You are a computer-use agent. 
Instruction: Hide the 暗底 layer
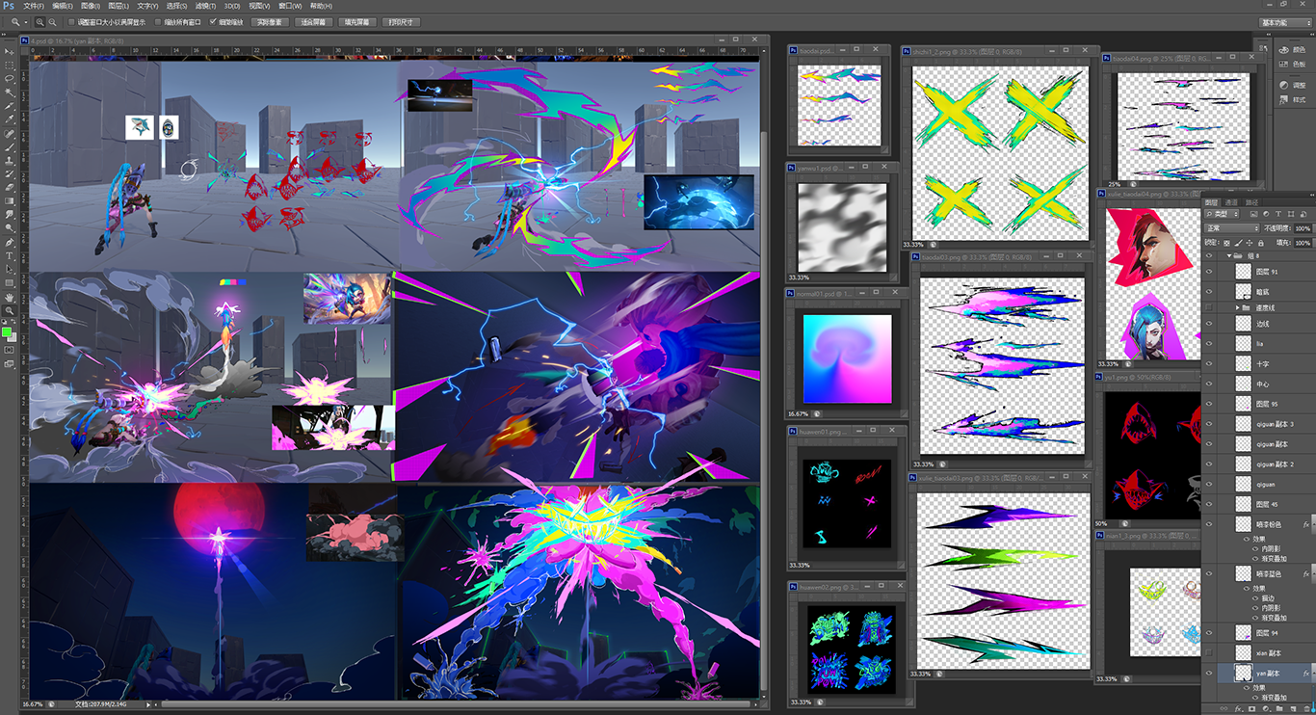[1210, 292]
